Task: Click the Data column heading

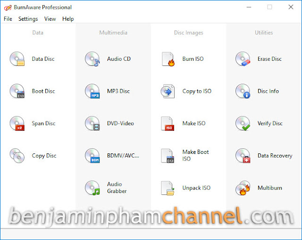Action: pyautogui.click(x=38, y=32)
